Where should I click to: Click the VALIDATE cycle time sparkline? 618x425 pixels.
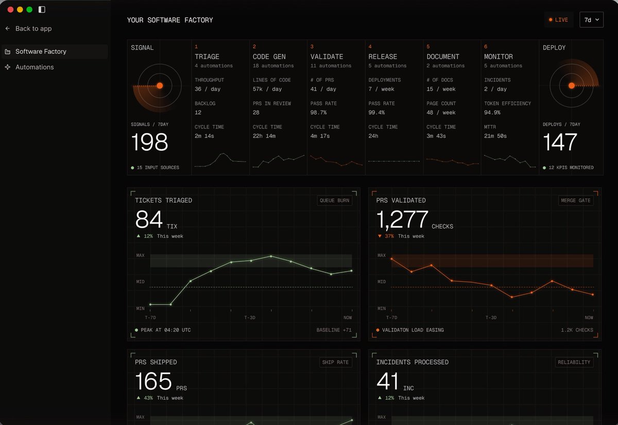336,160
